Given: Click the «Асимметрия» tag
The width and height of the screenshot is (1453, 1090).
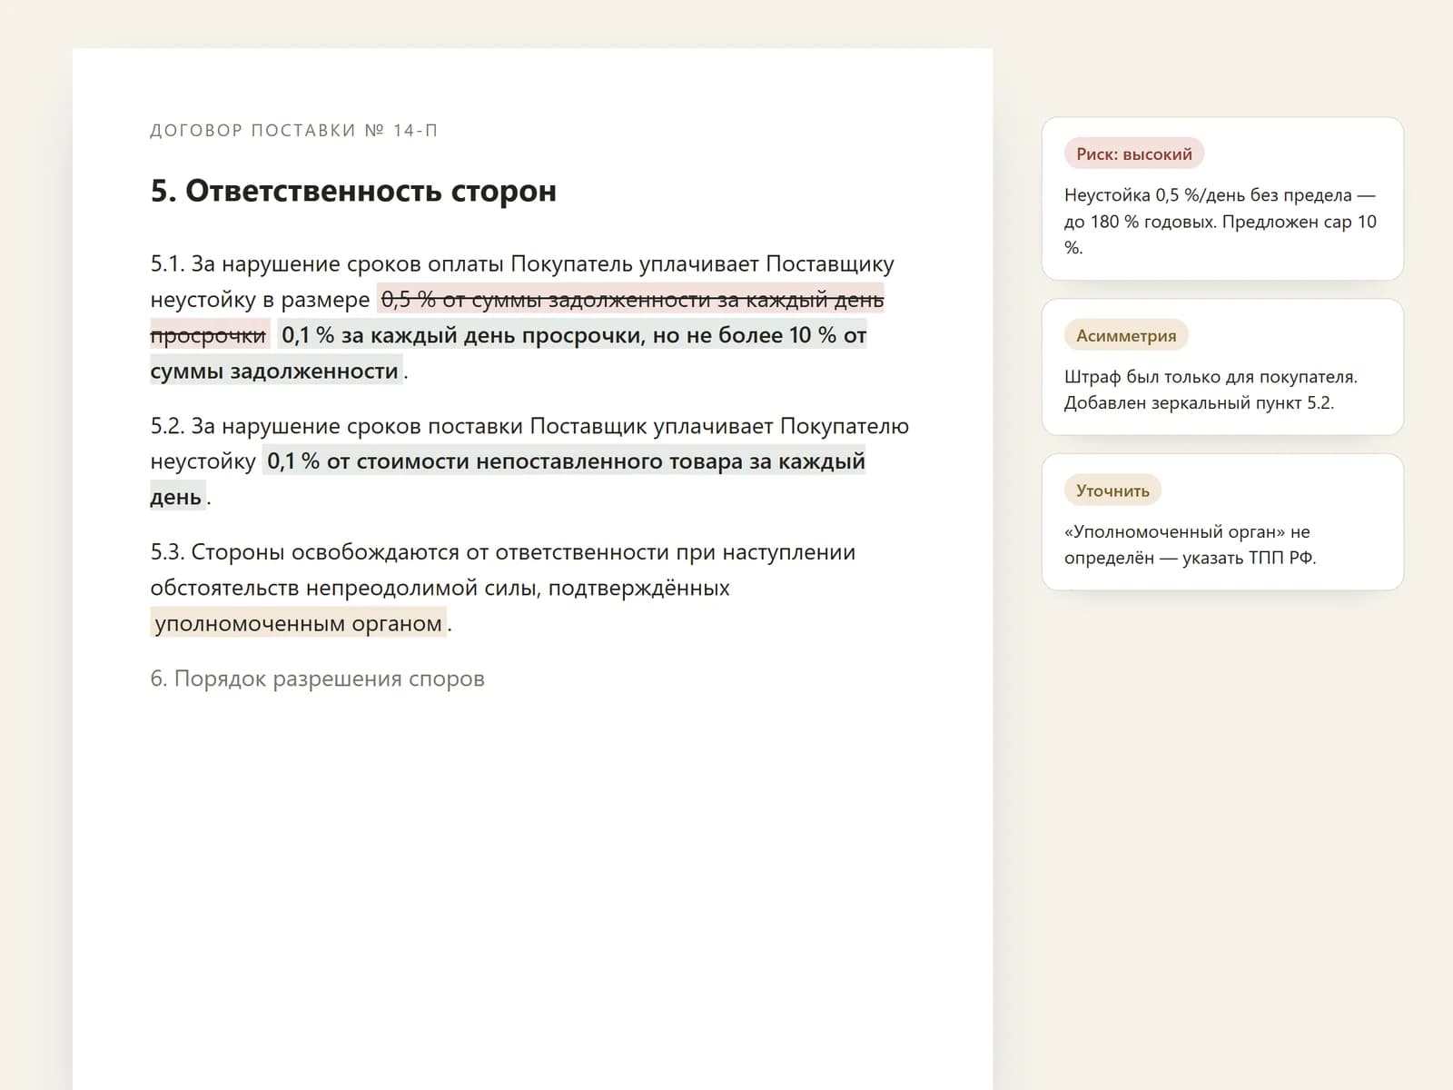Looking at the screenshot, I should [x=1126, y=335].
